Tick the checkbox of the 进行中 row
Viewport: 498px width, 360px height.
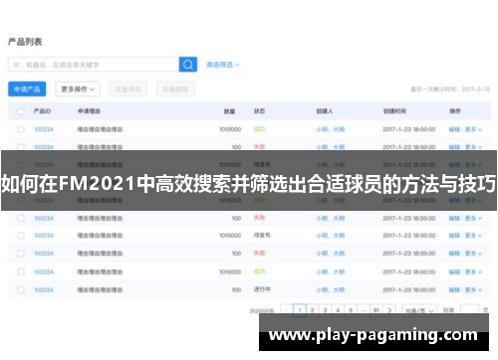(x=21, y=289)
